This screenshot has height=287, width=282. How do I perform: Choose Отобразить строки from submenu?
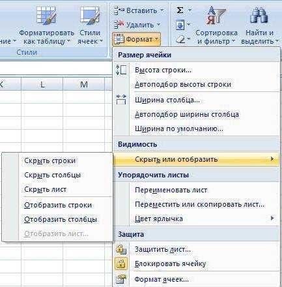58,205
